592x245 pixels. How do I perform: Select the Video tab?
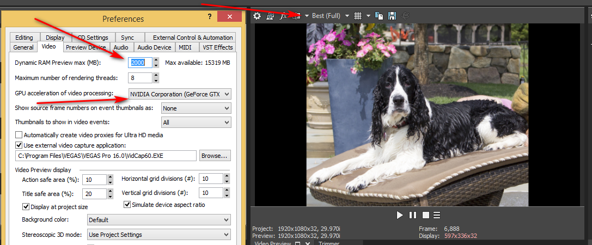coord(48,47)
